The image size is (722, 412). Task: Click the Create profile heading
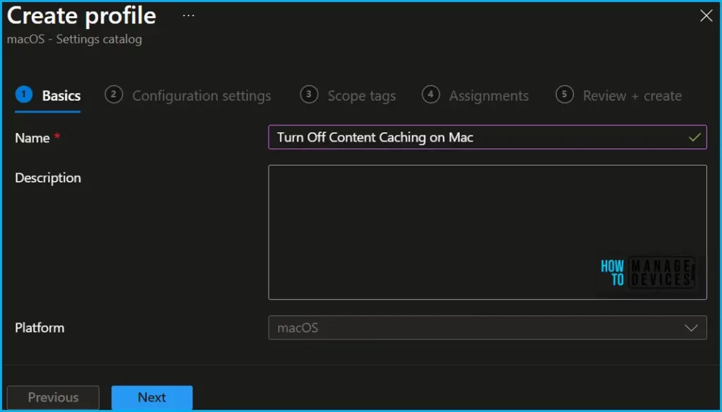coord(82,16)
